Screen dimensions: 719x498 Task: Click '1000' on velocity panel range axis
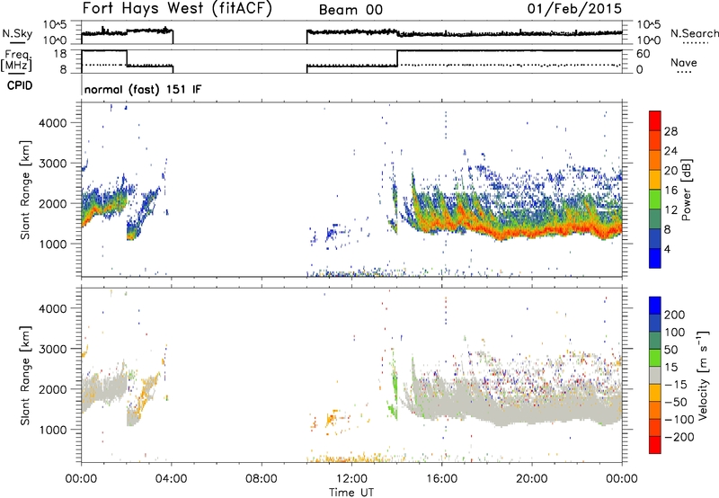click(53, 430)
